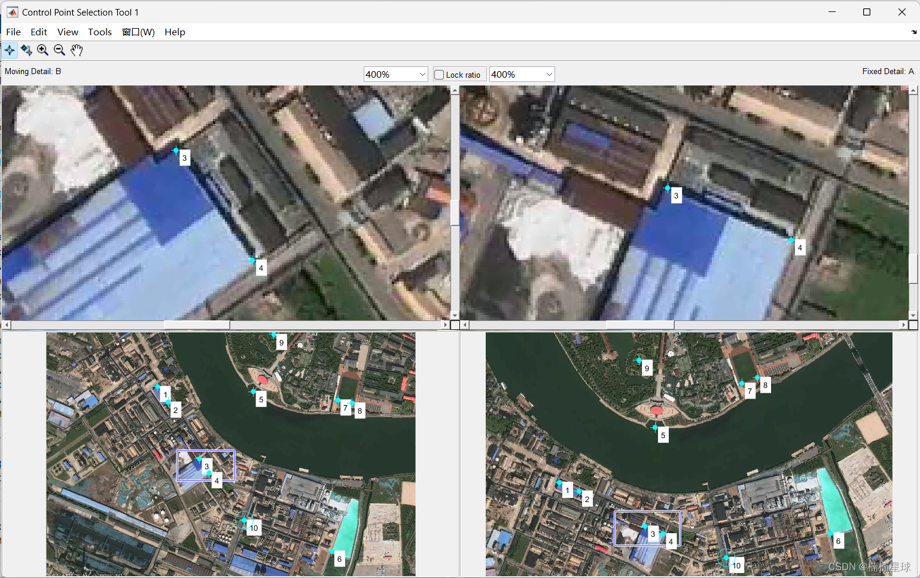Click the 'Moving Detail: B' label
This screenshot has height=578, width=920.
tap(33, 71)
